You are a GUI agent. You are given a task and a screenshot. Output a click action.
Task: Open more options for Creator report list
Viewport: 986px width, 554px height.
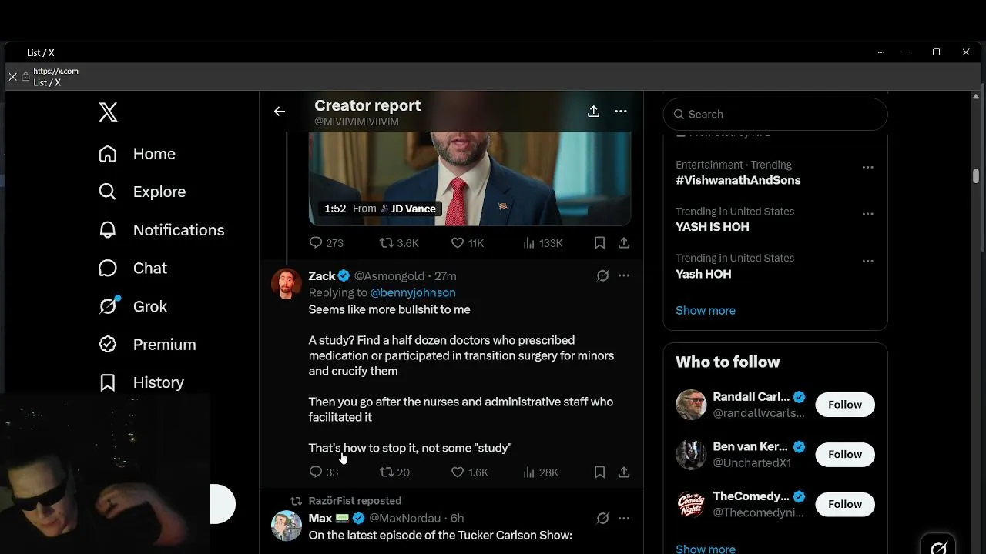(621, 112)
